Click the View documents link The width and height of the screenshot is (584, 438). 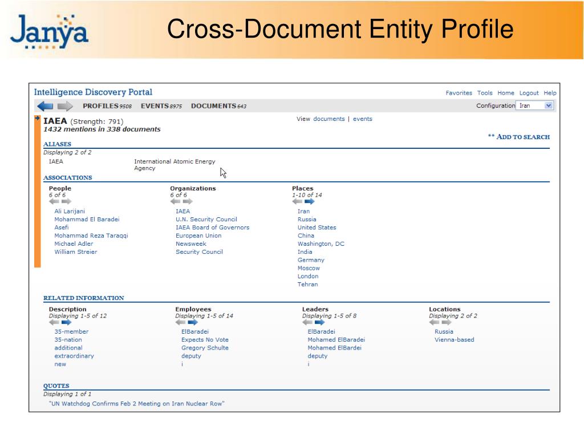click(329, 119)
